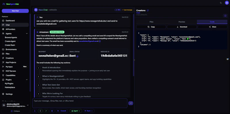Screen dimensions: 230x114
Task: Open My Plugins submenu item
Action: [9, 84]
